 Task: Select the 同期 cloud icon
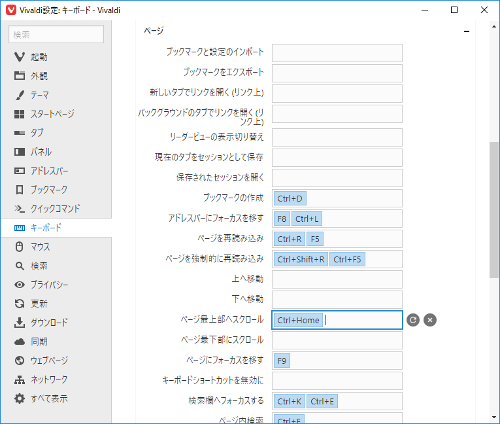click(x=20, y=342)
